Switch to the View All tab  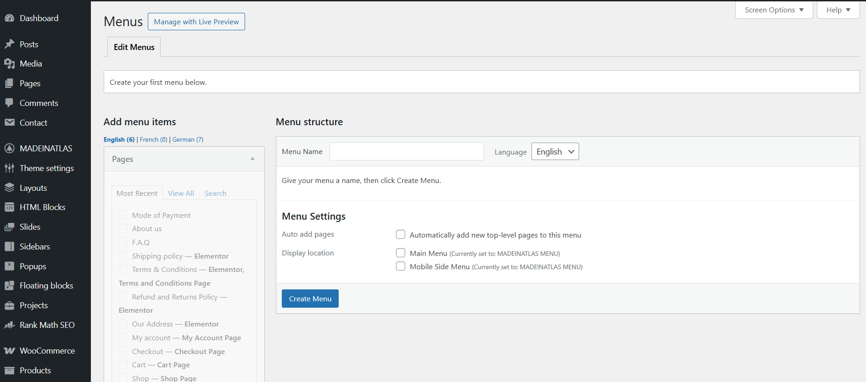point(181,194)
